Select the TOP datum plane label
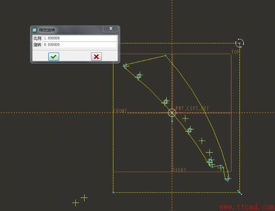The image size is (275, 211). pyautogui.click(x=235, y=52)
